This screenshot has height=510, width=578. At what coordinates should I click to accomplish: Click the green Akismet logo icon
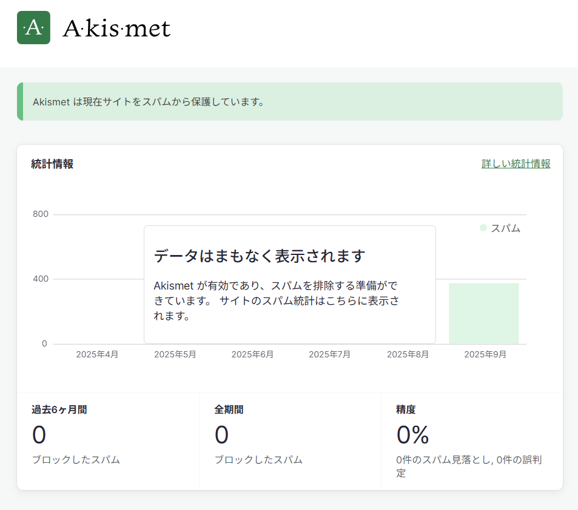click(33, 28)
